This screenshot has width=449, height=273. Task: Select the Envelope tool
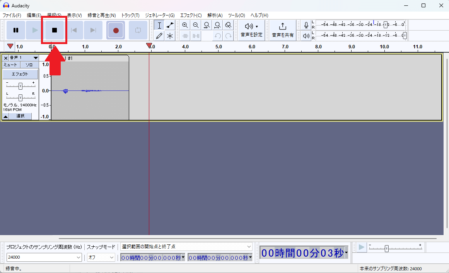pyautogui.click(x=170, y=26)
